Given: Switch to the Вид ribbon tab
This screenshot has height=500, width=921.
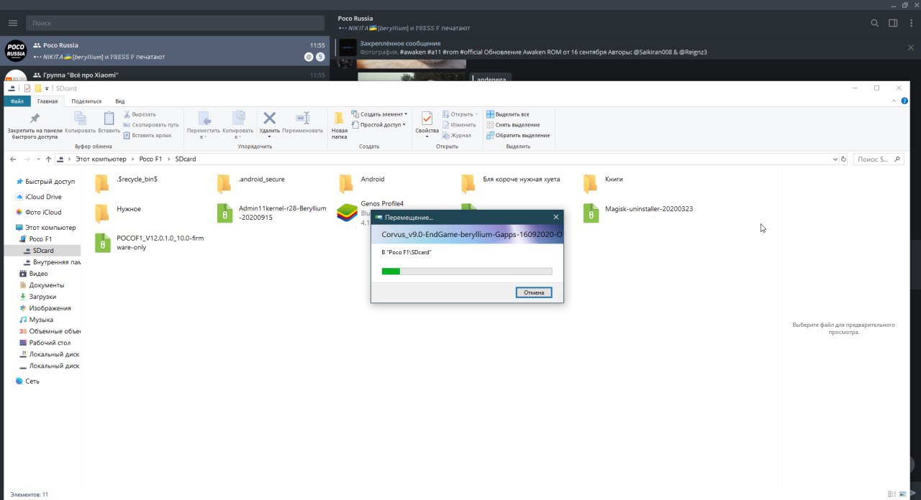Looking at the screenshot, I should click(x=120, y=101).
